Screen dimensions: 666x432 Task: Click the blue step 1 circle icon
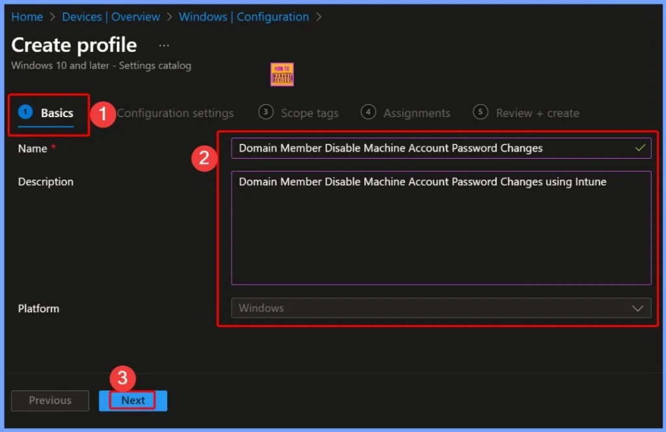(x=25, y=113)
